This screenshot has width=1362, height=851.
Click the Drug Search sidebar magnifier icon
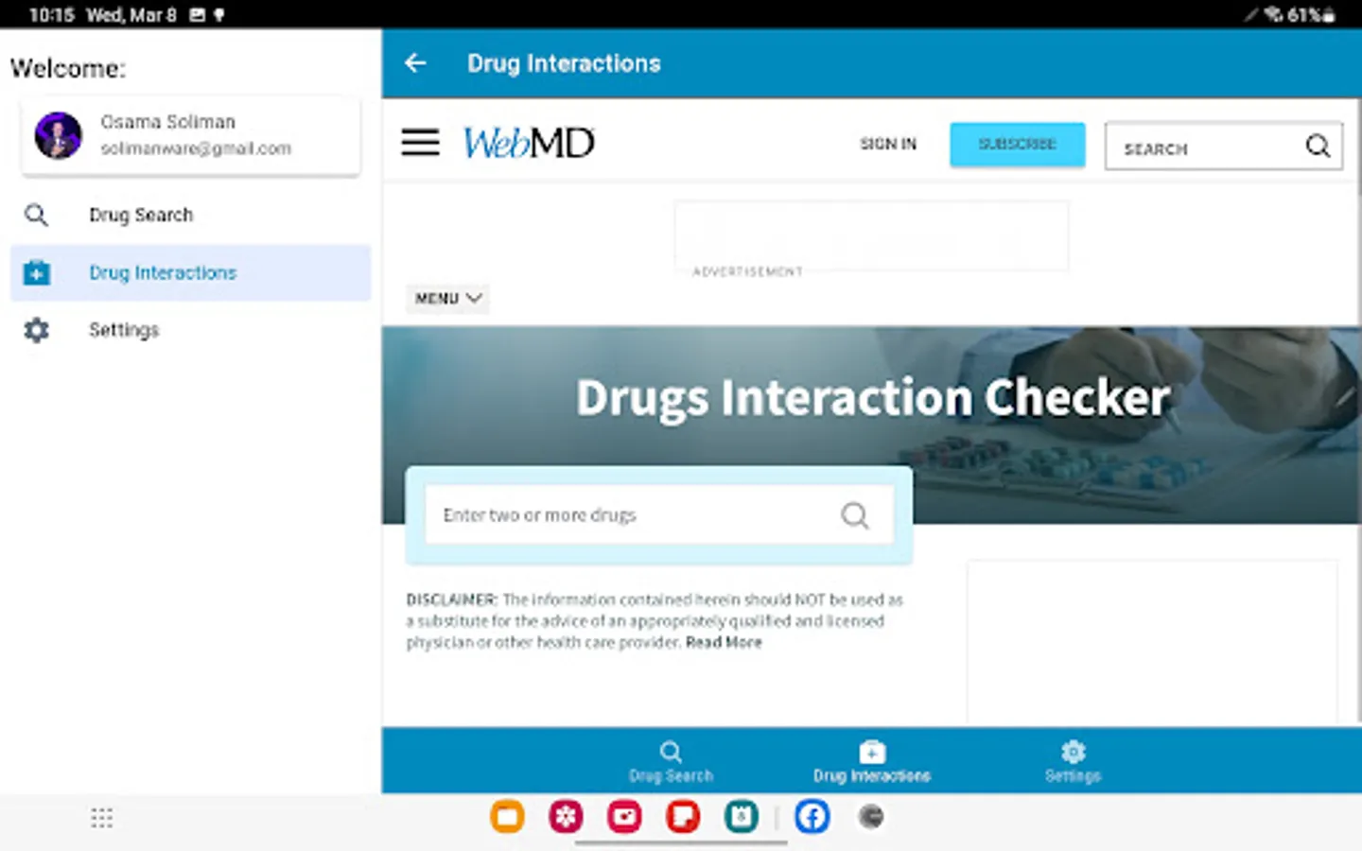click(x=36, y=215)
